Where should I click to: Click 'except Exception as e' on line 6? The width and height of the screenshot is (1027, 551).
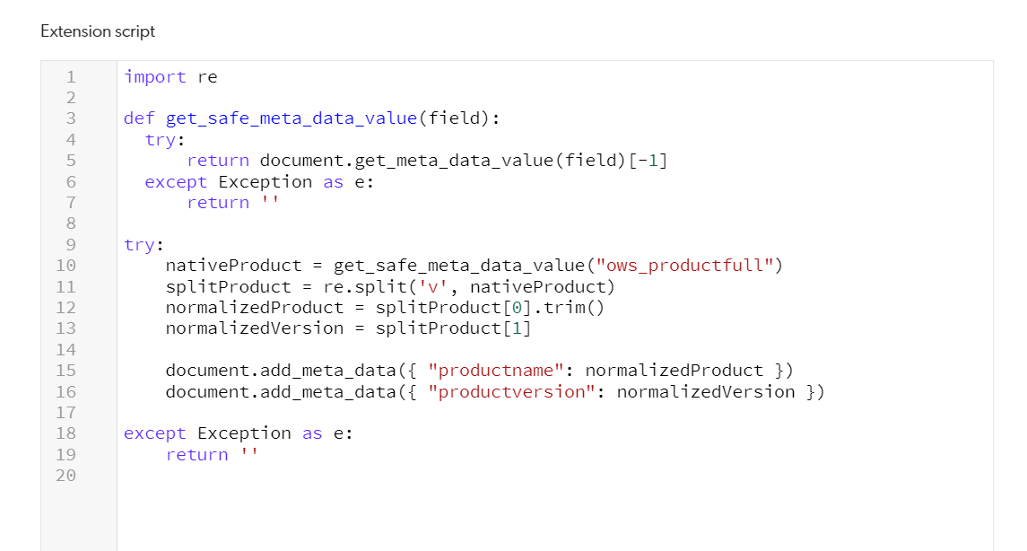point(259,182)
